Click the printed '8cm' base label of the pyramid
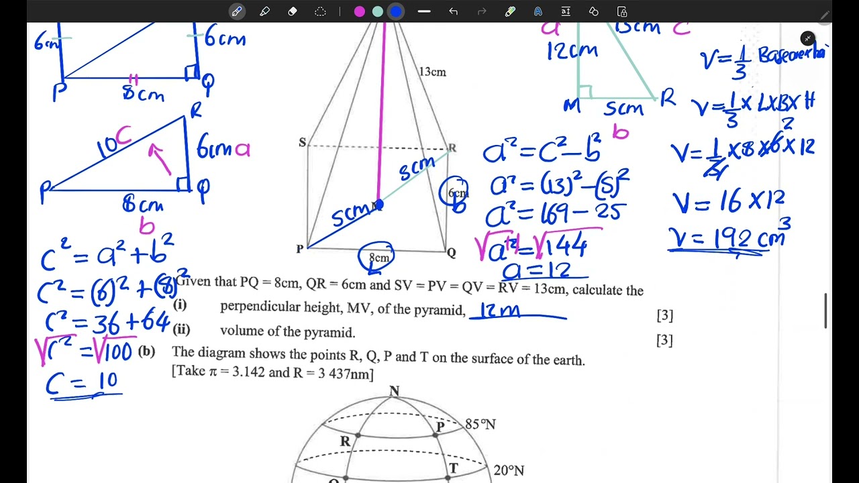The width and height of the screenshot is (859, 483). [378, 258]
